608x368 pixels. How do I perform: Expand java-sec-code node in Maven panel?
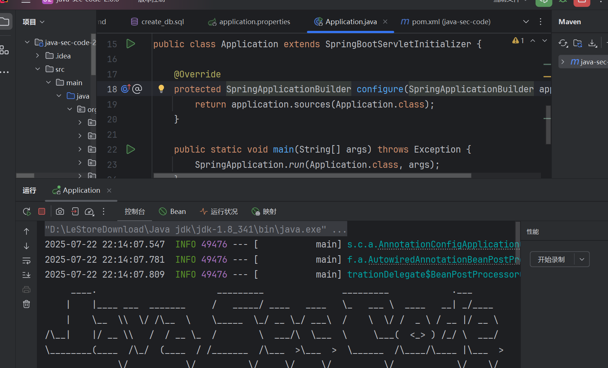tap(563, 62)
